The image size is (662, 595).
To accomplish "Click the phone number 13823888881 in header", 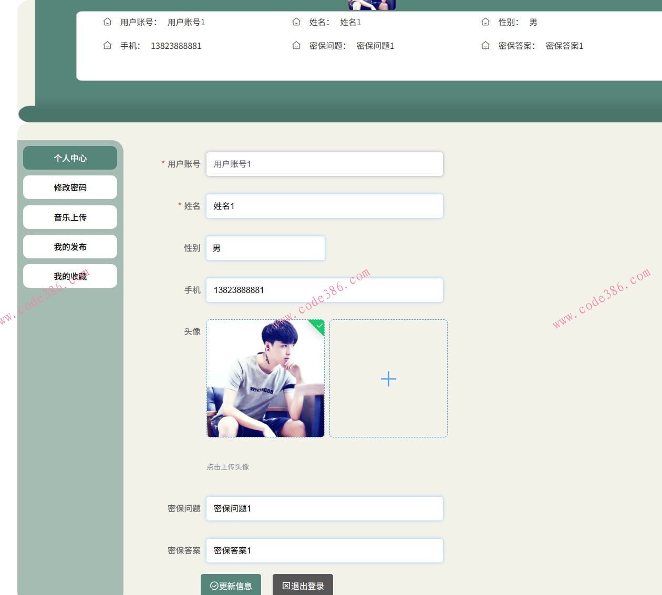I will click(x=176, y=46).
